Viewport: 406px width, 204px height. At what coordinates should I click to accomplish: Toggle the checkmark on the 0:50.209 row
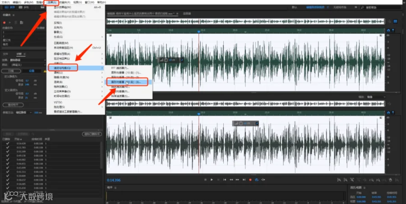point(8,151)
